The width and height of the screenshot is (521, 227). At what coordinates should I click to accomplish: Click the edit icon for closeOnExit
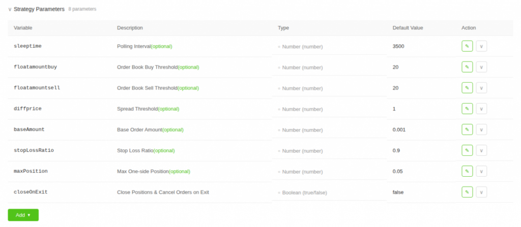[x=467, y=192]
